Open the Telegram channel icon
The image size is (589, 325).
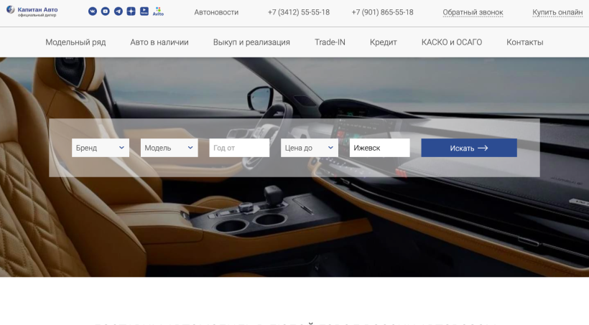pos(119,11)
